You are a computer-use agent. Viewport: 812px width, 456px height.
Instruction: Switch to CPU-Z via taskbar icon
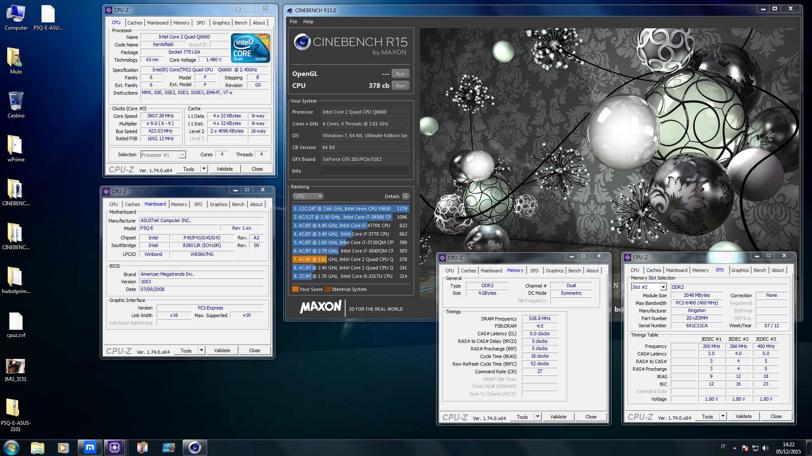114,448
